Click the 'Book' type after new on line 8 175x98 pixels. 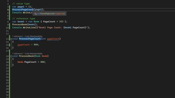tap(36, 22)
